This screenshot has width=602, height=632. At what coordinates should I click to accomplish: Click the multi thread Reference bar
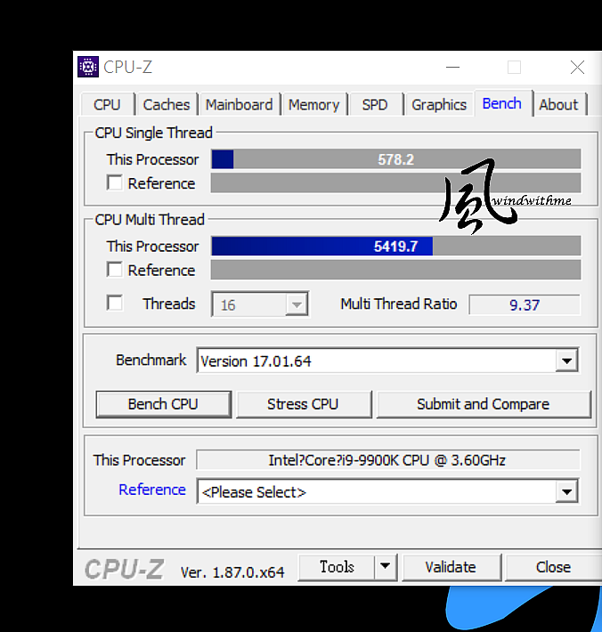(x=396, y=270)
